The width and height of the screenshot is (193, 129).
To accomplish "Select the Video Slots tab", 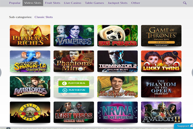I will click(x=33, y=3).
